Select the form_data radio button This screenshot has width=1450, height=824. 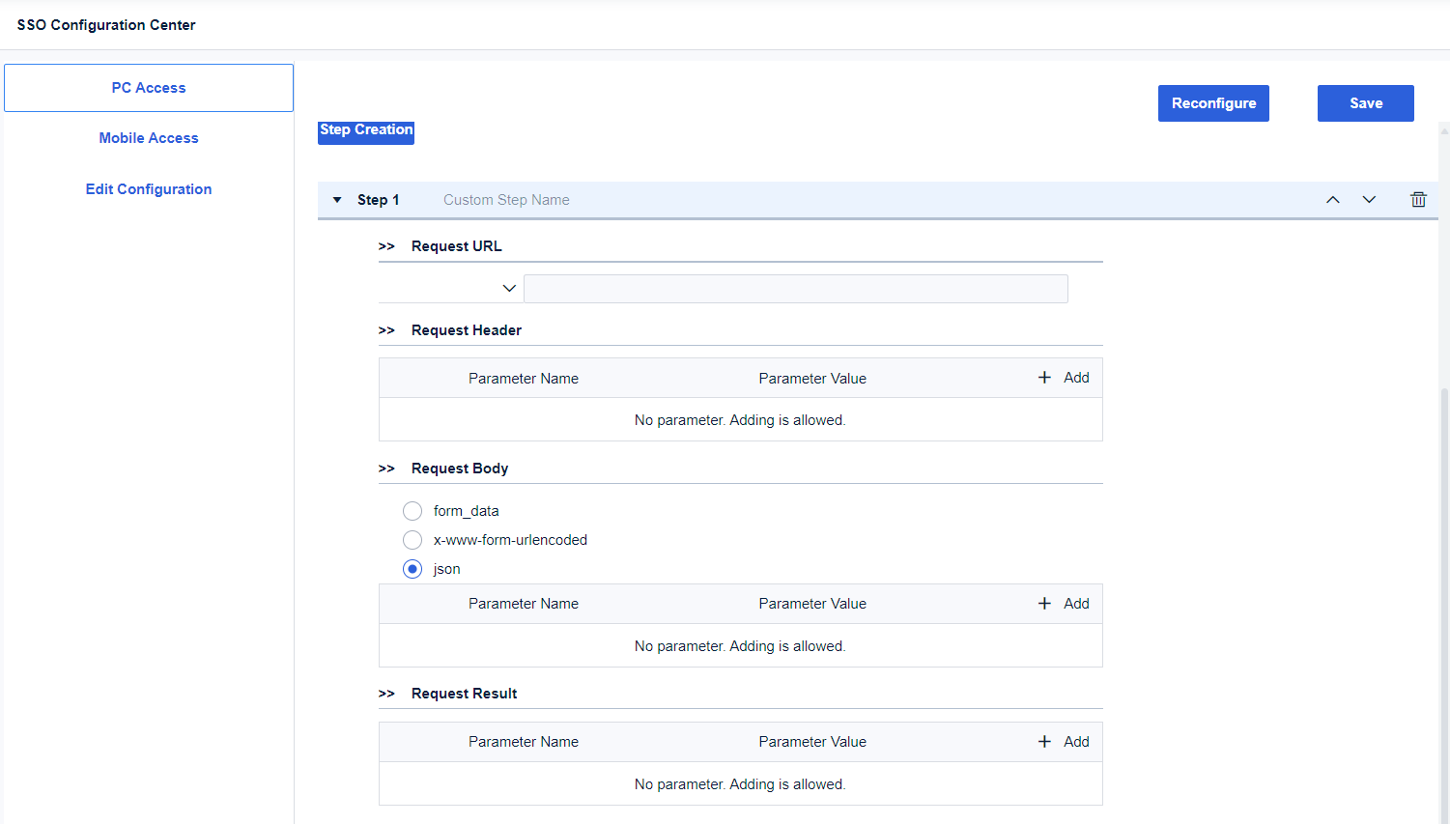pos(412,511)
